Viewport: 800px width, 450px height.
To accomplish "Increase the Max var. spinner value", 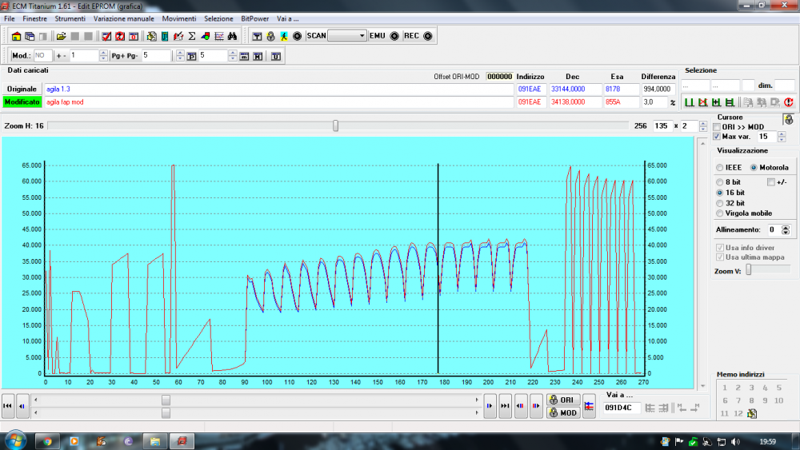I will 782,134.
